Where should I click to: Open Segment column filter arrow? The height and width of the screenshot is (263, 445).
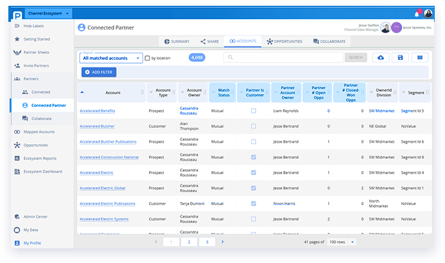point(403,93)
